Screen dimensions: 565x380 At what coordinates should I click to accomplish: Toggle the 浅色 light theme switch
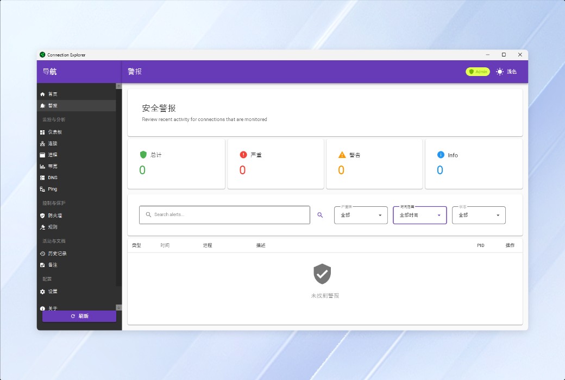(506, 72)
